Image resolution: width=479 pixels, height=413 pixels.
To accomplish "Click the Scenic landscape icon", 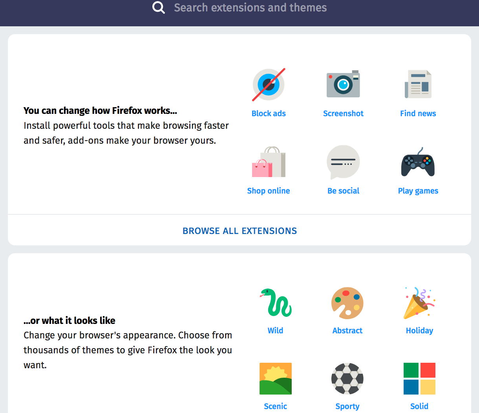I will pos(276,378).
